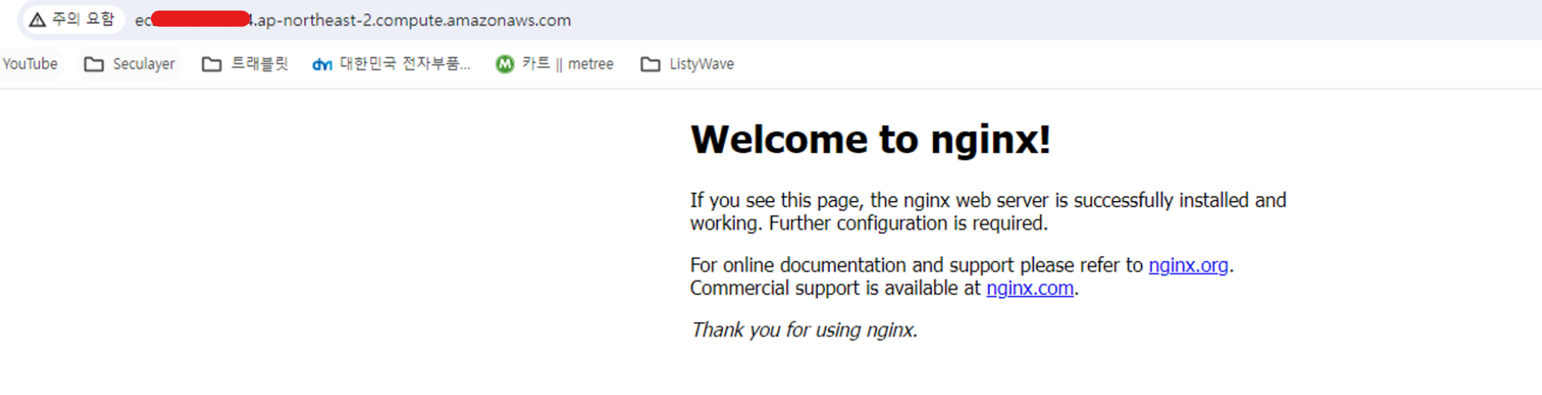This screenshot has width=1542, height=395.
Task: Click the ListyWave folder icon
Action: [651, 64]
